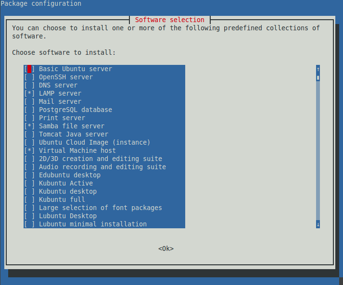Click the scrollbar track below the thumb
Screen dimensions: 343x285
click(x=318, y=151)
